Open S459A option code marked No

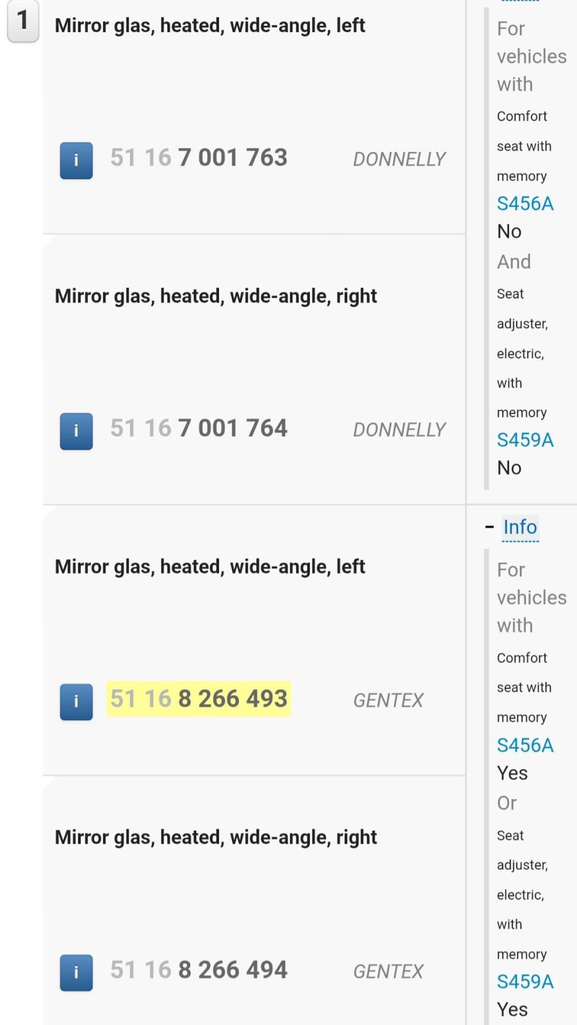tap(525, 440)
